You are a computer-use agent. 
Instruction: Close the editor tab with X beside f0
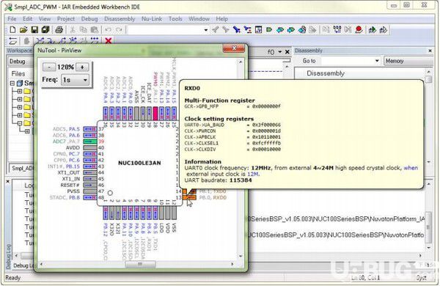tap(287, 52)
